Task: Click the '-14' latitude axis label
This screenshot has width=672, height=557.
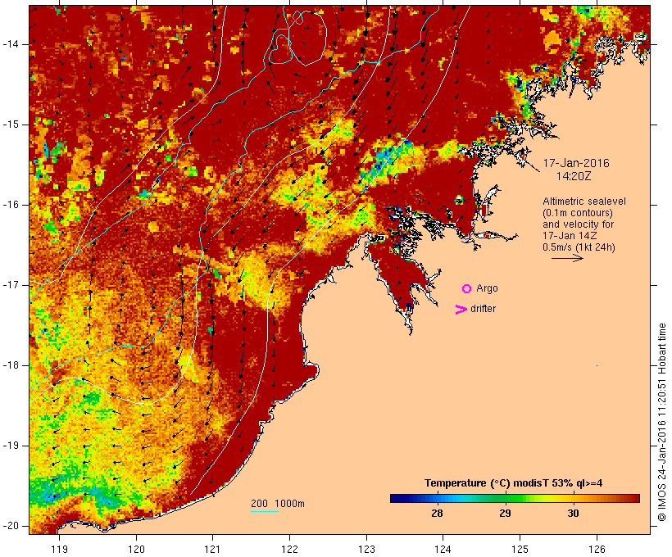Action: coord(11,44)
